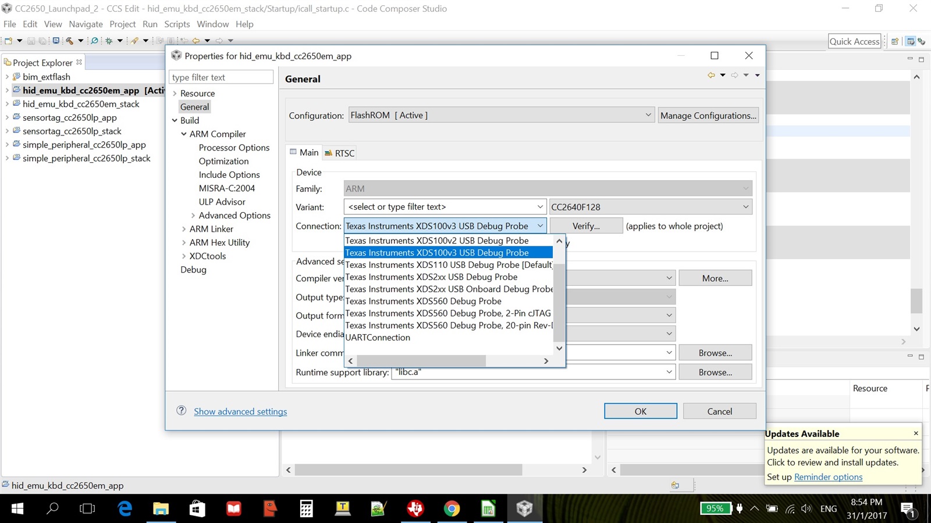Click the Cancel button
931x523 pixels.
(x=720, y=411)
